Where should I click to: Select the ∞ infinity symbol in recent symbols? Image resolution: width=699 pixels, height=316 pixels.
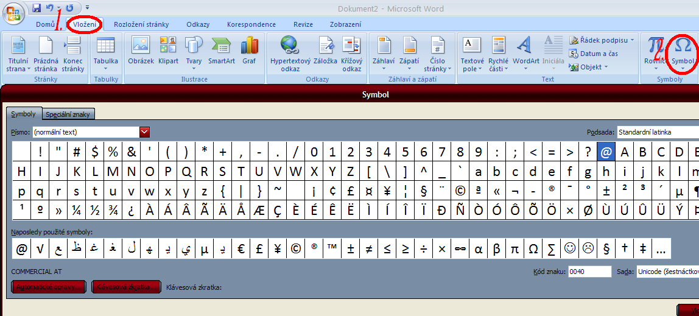pyautogui.click(x=460, y=249)
